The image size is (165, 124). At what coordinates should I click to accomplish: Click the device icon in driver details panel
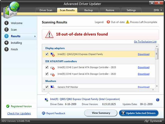pyautogui.click(x=46, y=100)
